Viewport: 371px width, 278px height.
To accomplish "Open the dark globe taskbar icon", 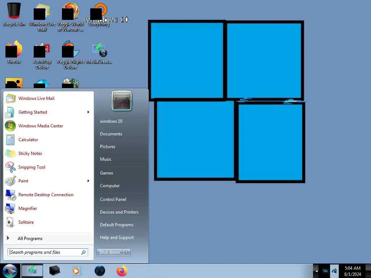I will [100, 271].
